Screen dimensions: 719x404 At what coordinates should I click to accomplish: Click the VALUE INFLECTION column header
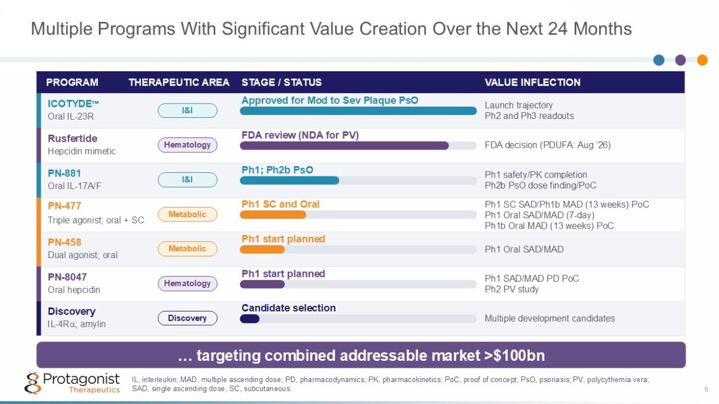(533, 82)
